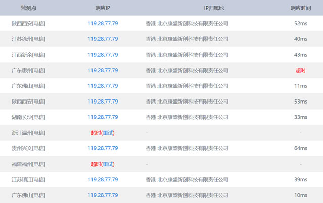Click the red 超时 response time for 广东惠州
This screenshot has width=323, height=203.
300,70
